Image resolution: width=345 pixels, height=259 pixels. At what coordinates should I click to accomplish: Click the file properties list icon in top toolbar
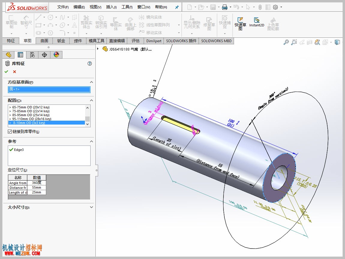click(x=268, y=7)
